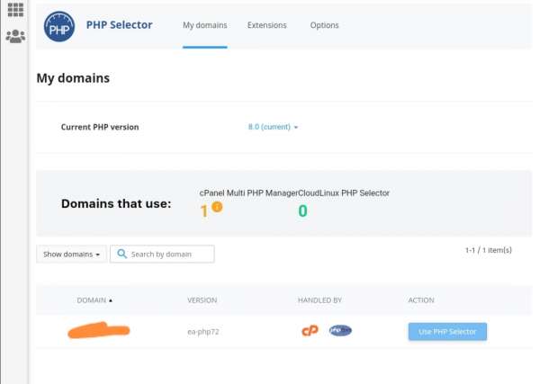Click the PHP Selector logo
Screen dimensions: 540x384
(x=59, y=26)
